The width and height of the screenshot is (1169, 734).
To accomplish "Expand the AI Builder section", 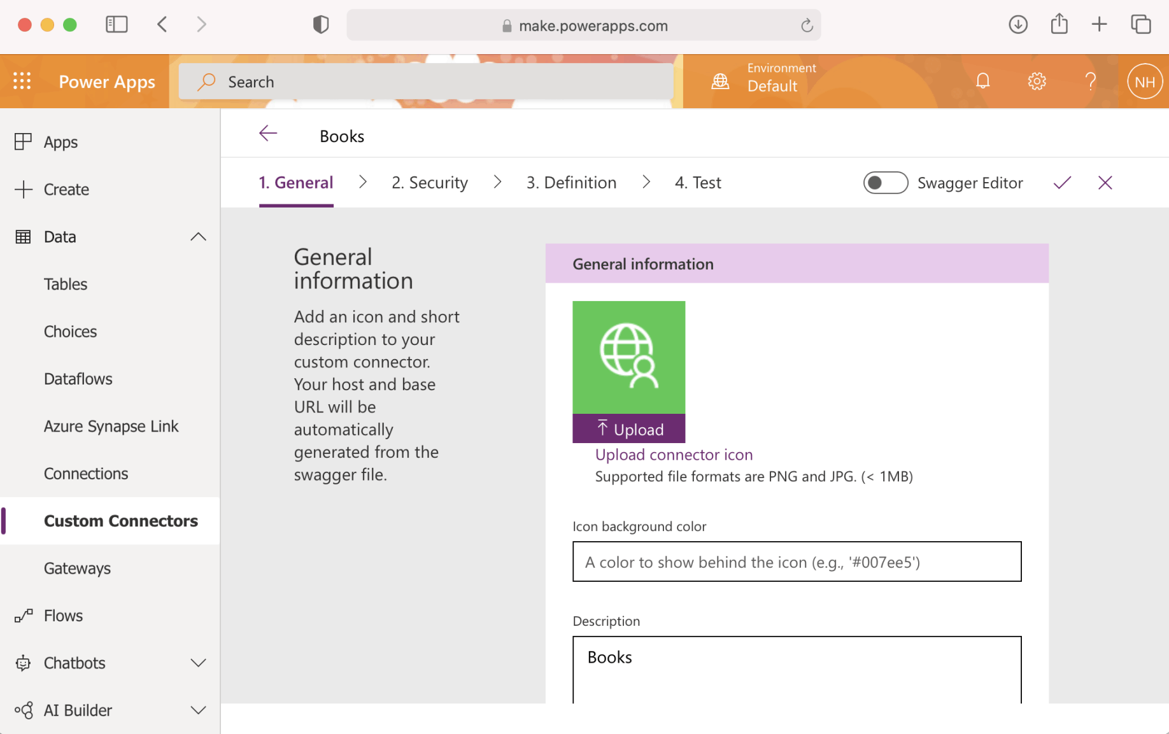I will coord(198,710).
